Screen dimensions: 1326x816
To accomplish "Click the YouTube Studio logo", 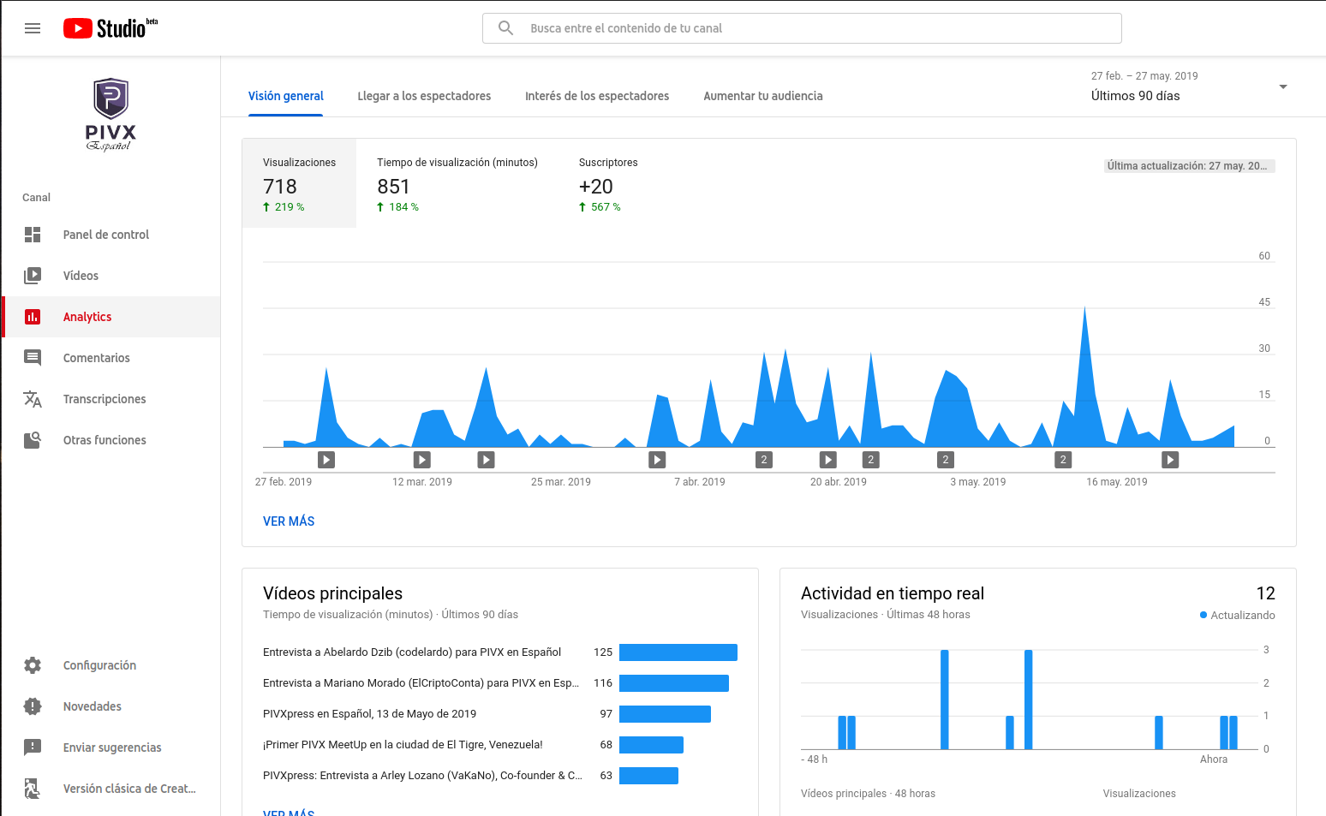I will 110,28.
